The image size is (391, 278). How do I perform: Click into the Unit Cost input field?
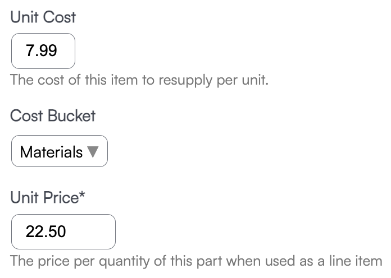[43, 51]
